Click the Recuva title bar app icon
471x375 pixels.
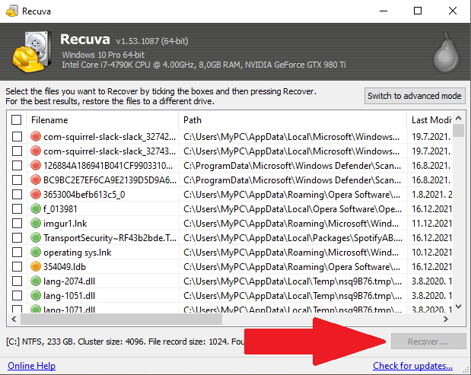[12, 11]
